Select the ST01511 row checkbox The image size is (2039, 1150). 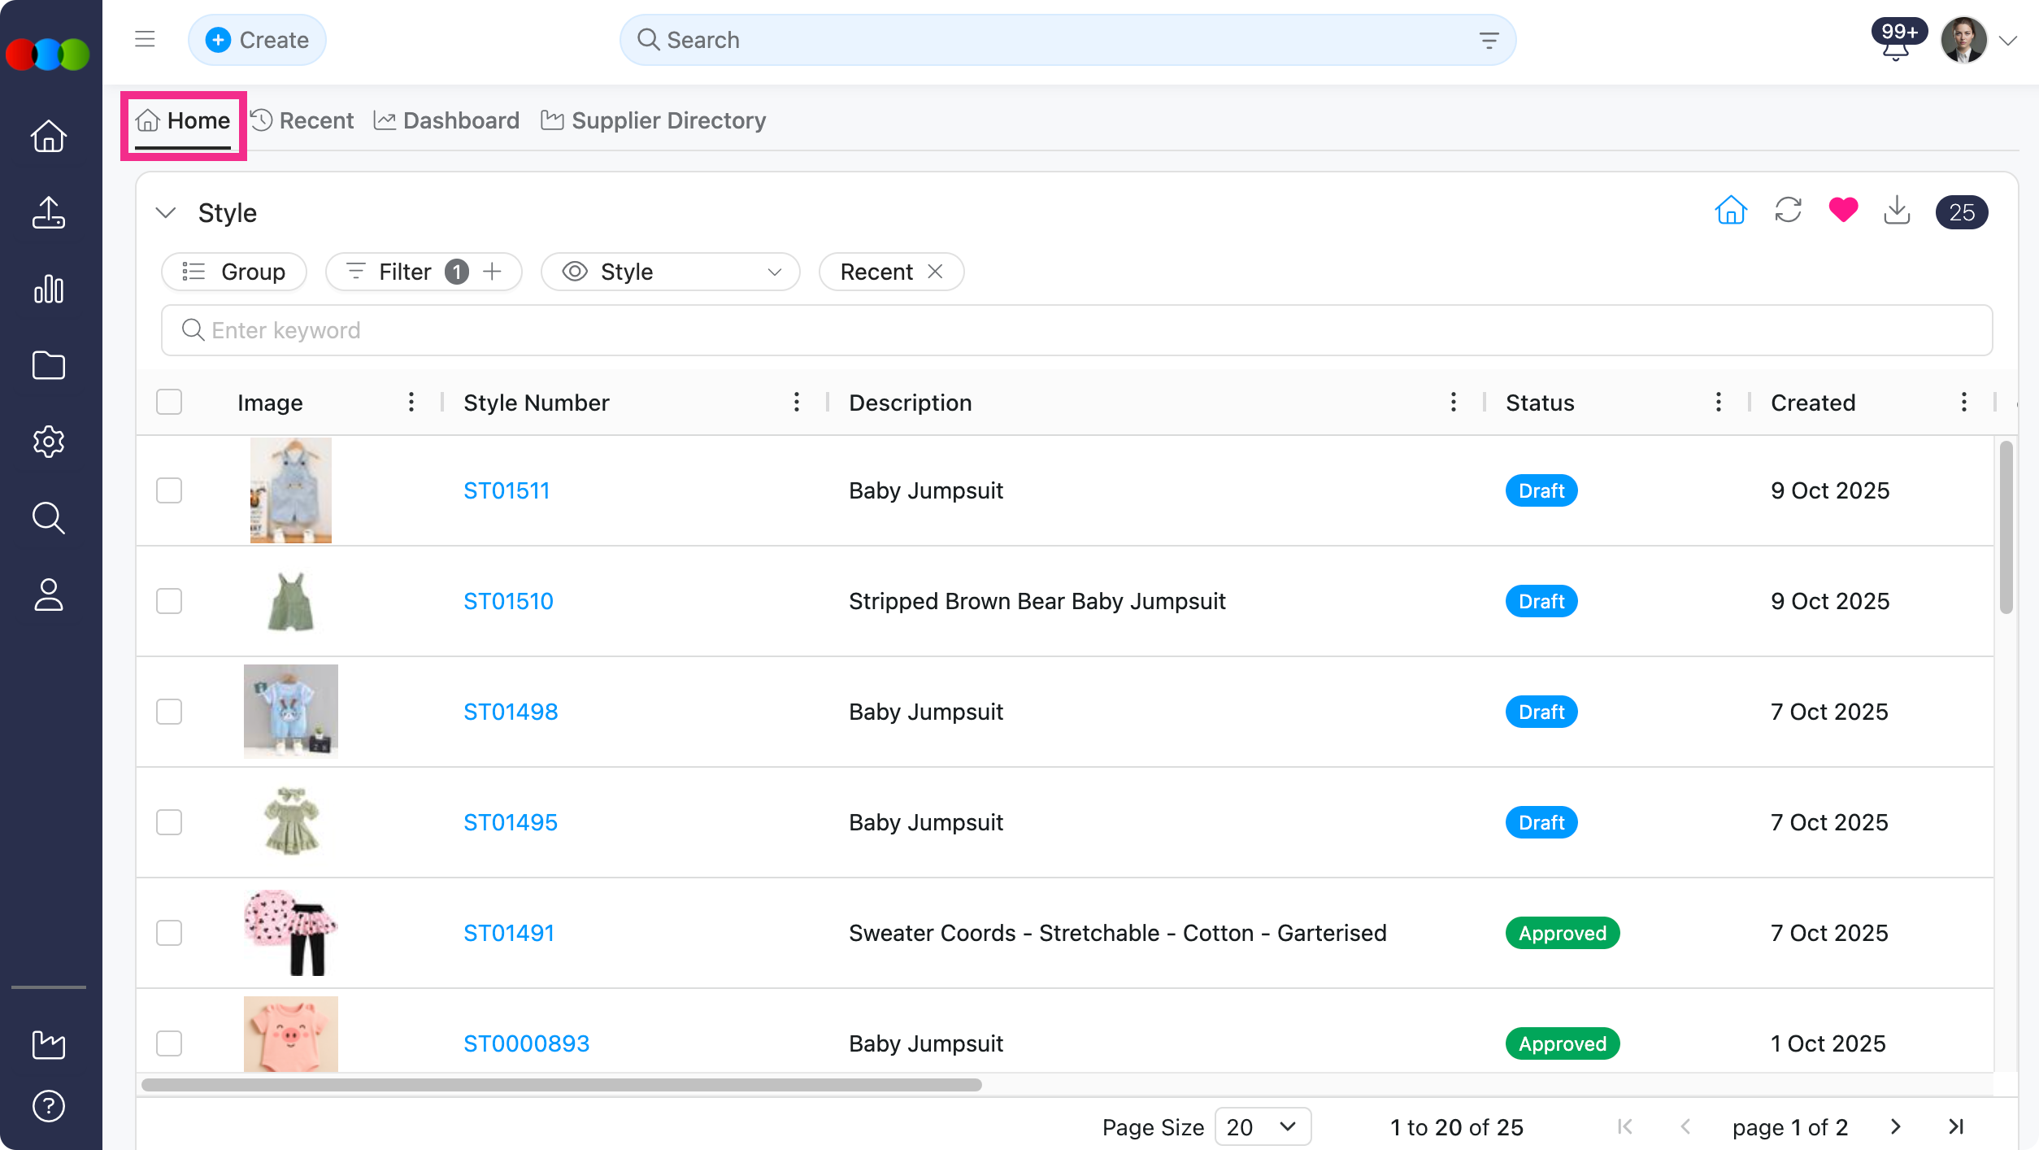(x=169, y=490)
